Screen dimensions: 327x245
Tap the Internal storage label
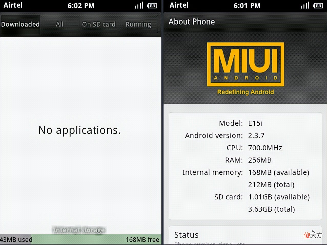pyautogui.click(x=79, y=230)
